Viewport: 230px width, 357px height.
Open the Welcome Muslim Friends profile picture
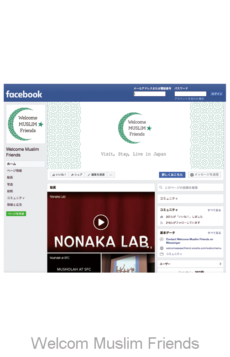point(26,124)
